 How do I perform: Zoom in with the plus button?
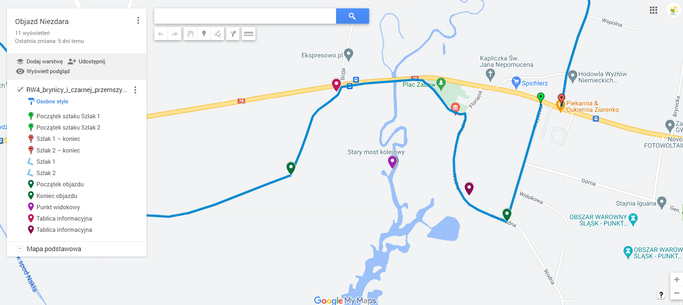[676, 280]
